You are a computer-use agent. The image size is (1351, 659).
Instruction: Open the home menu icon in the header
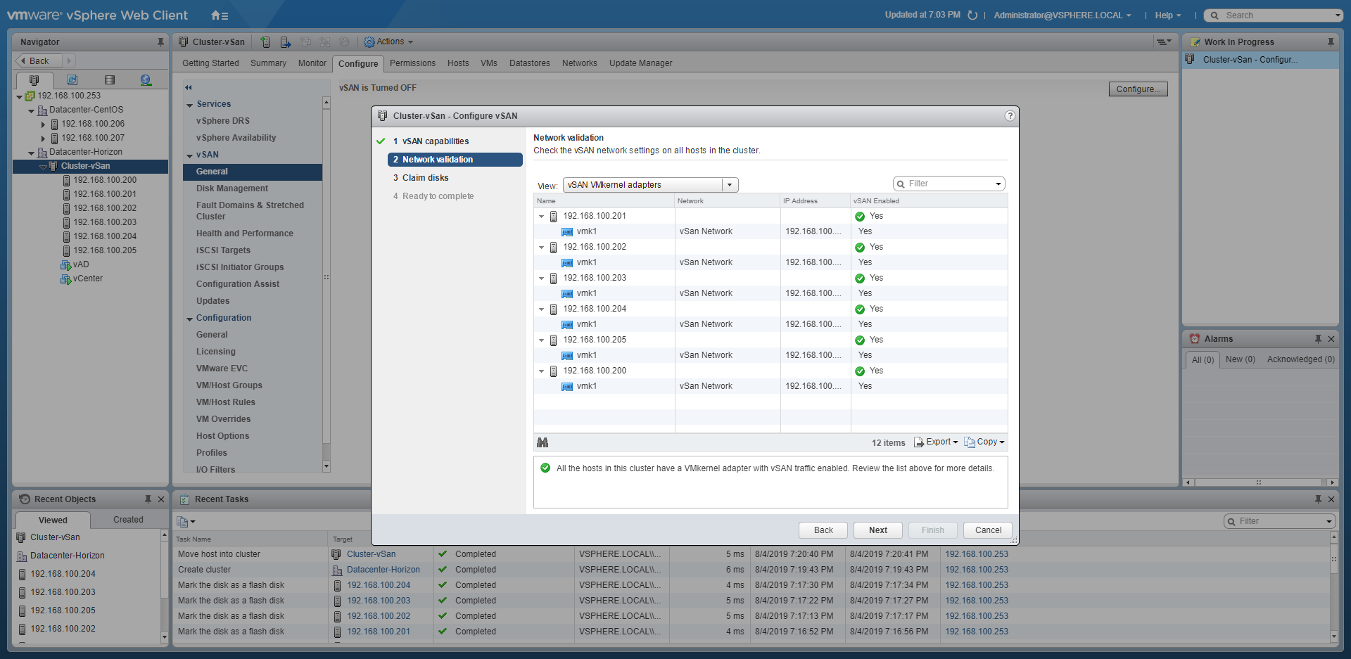pyautogui.click(x=219, y=15)
